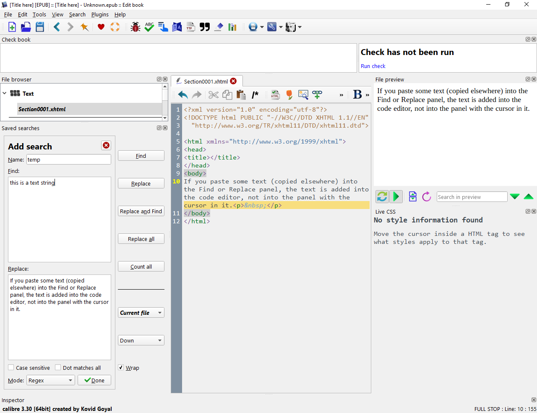The image size is (537, 413).
Task: Open the Down direction dropdown
Action: pos(141,340)
